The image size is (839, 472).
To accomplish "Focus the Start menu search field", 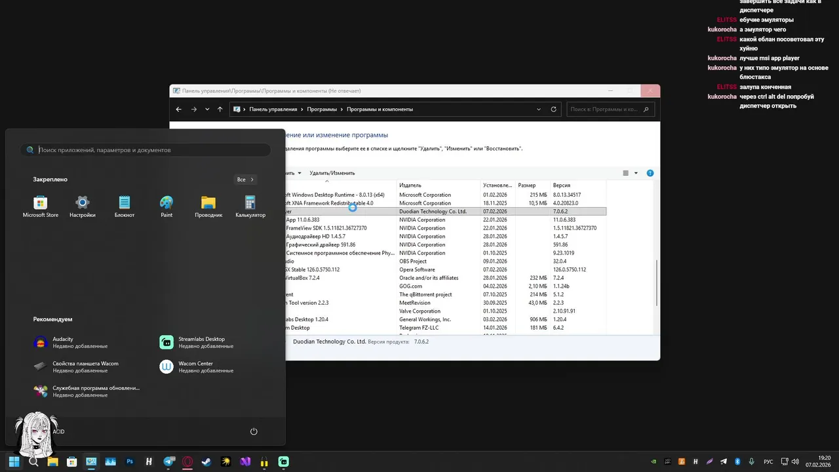I will coord(146,150).
